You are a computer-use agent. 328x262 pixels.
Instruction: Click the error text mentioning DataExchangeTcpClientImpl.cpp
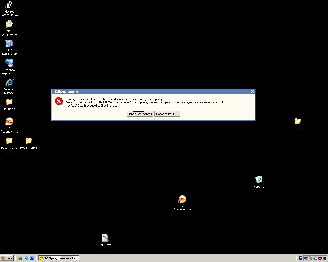[x=91, y=106]
